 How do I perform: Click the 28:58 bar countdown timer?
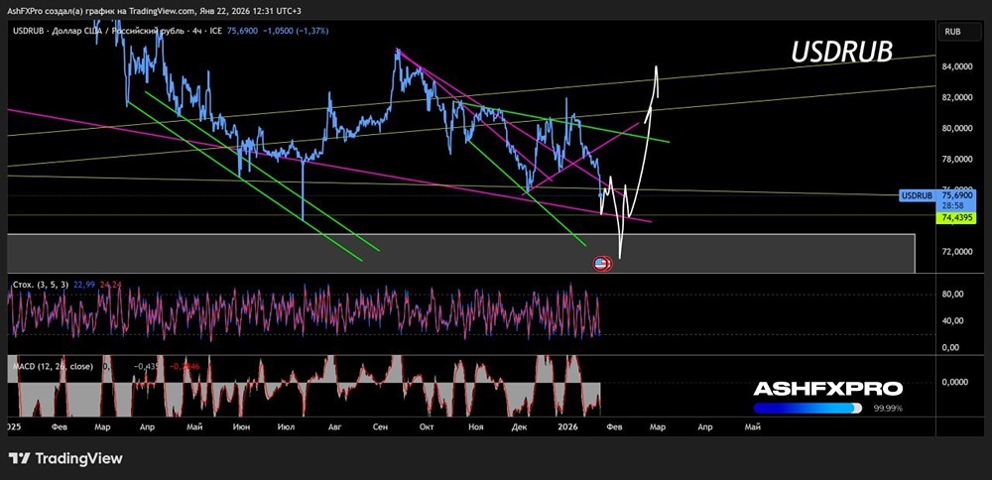(951, 206)
